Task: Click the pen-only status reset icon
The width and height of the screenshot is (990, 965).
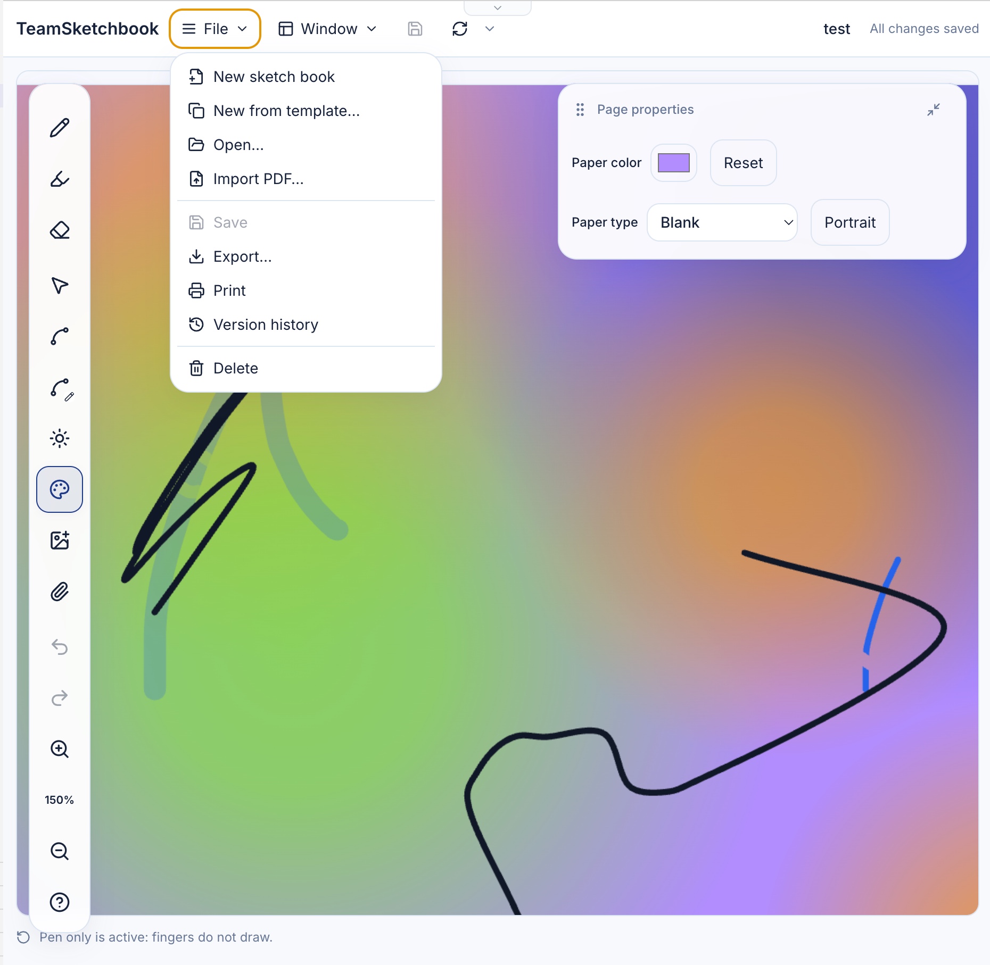Action: point(23,937)
